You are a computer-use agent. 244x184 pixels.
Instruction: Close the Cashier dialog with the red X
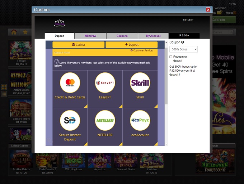(208, 10)
